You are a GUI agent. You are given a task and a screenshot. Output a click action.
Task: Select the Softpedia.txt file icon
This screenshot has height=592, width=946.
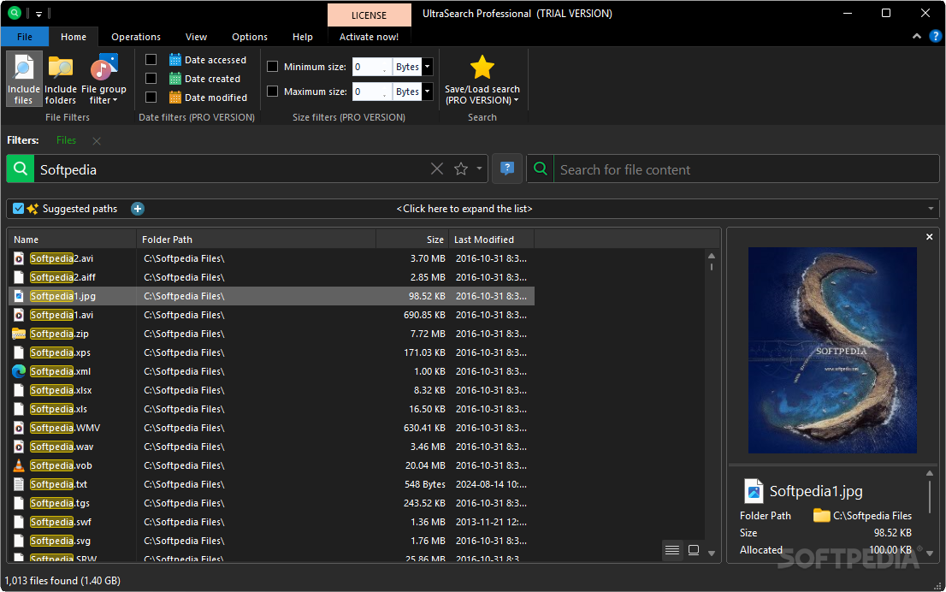click(19, 484)
